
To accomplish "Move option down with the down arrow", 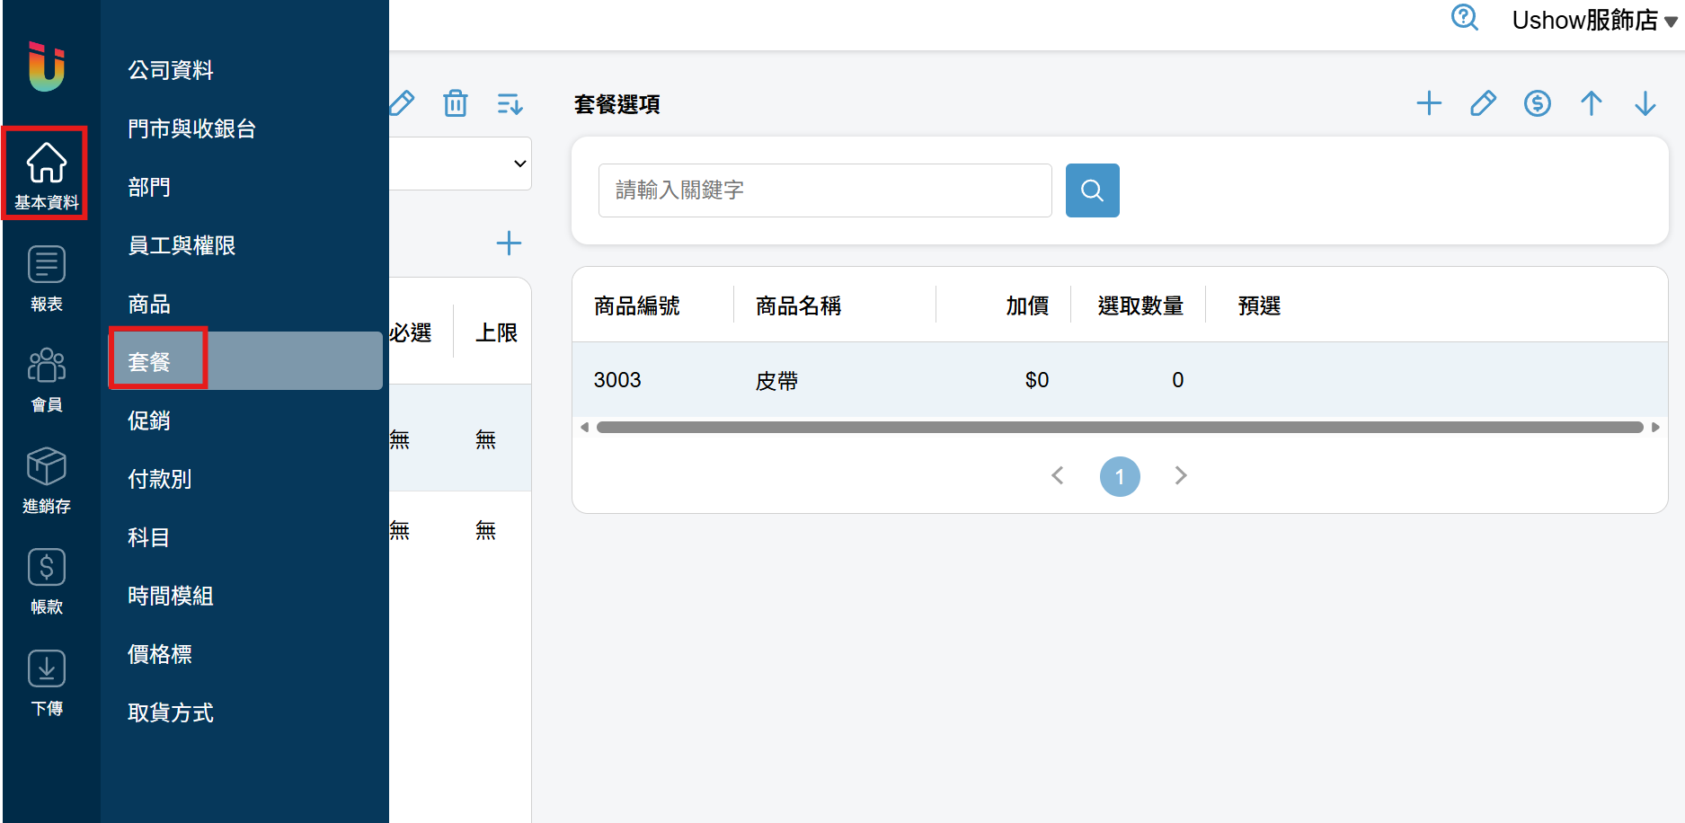I will pyautogui.click(x=1645, y=103).
